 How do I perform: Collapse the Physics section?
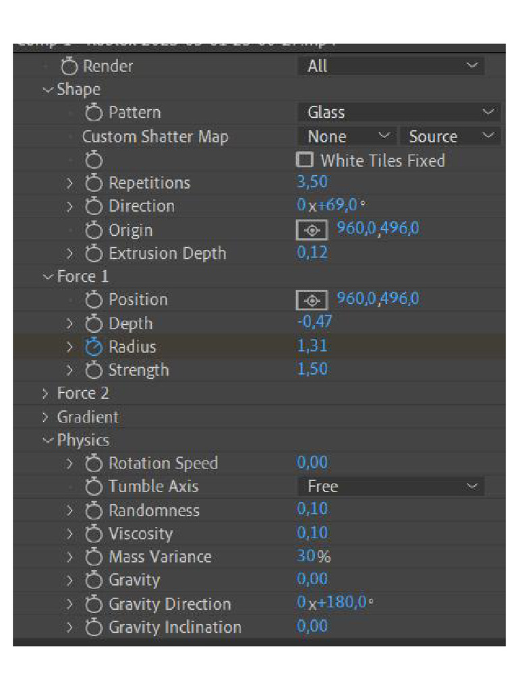[47, 441]
